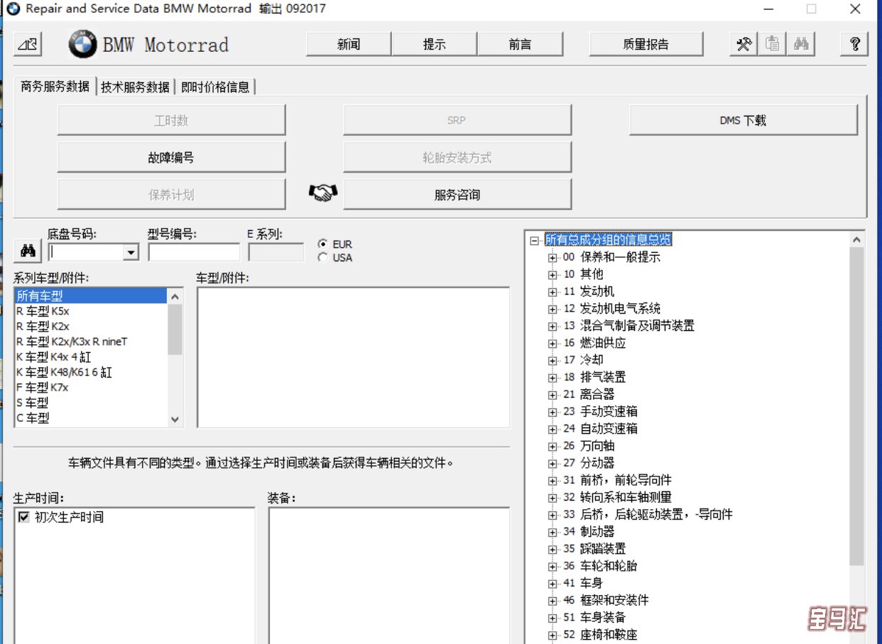
Task: Click the tools (wrench and hammer) icon
Action: pos(744,44)
